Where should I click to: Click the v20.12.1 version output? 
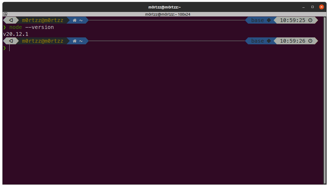coord(15,34)
